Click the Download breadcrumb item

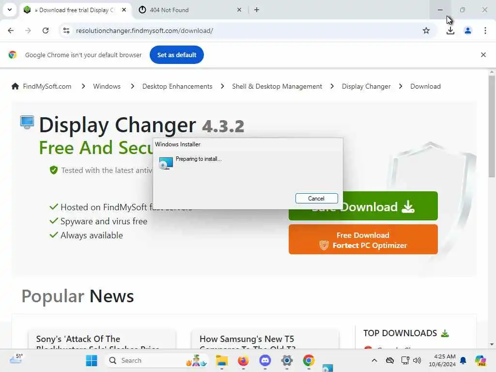point(425,86)
